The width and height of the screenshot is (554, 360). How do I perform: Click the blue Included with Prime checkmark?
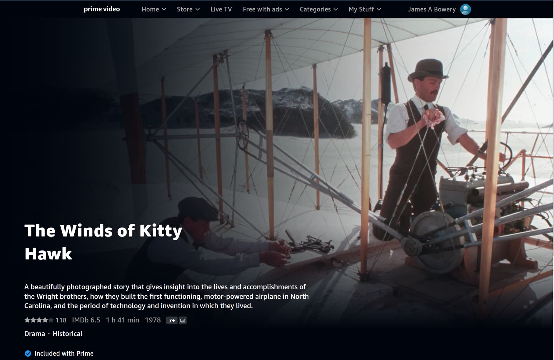28,353
